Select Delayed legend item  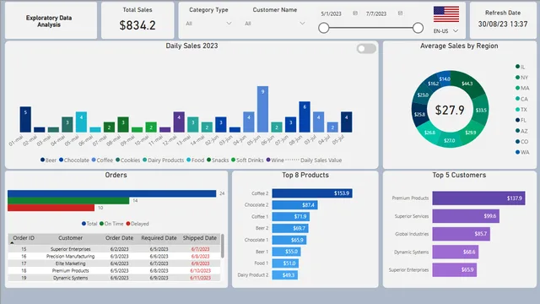[138, 224]
